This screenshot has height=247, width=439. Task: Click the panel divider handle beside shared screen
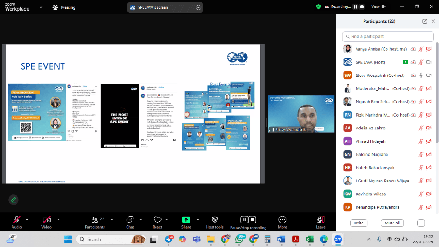[266, 123]
